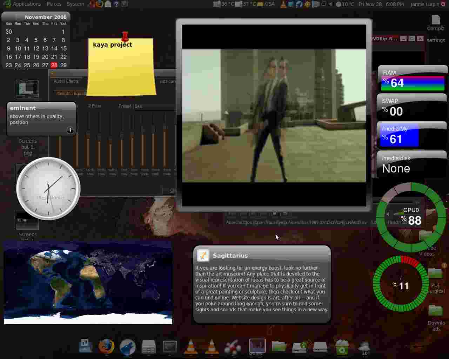Open the molecule icon in the dock

click(233, 347)
